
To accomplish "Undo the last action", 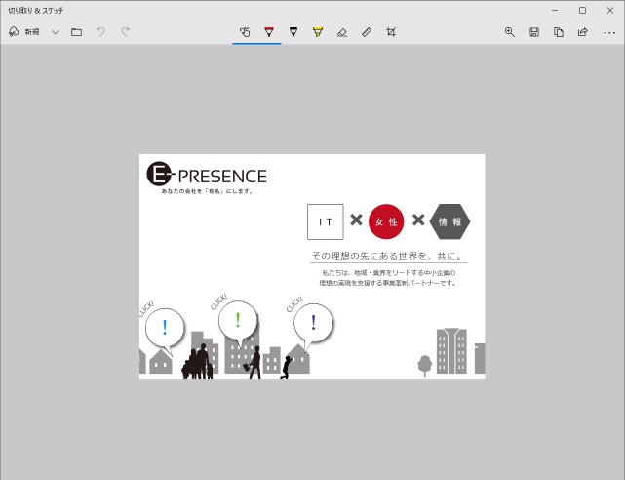I will coord(100,32).
